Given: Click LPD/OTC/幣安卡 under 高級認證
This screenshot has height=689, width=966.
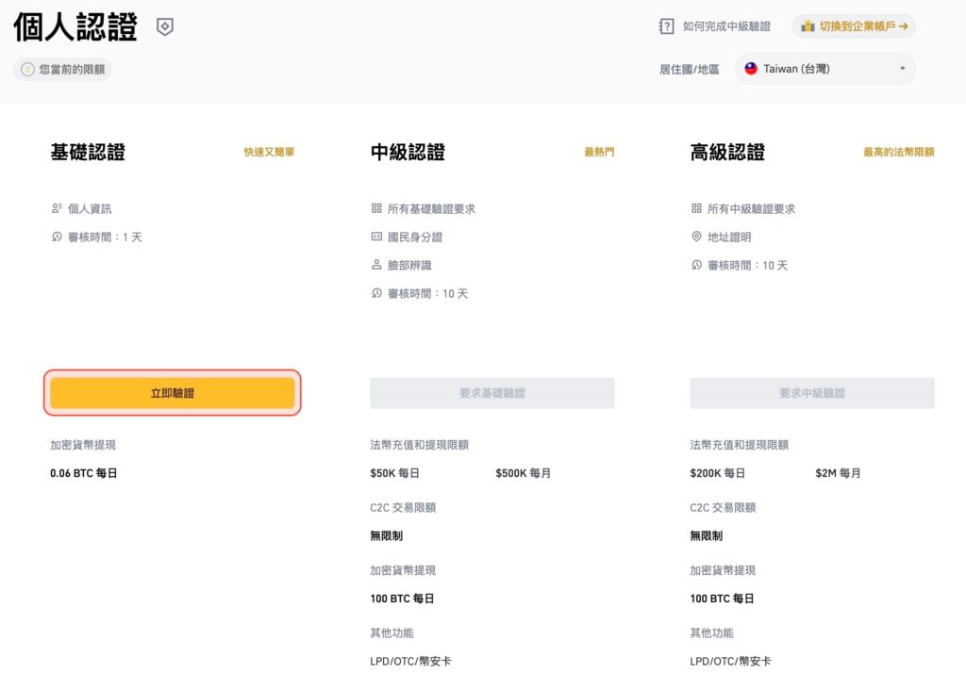Looking at the screenshot, I should pos(731,662).
